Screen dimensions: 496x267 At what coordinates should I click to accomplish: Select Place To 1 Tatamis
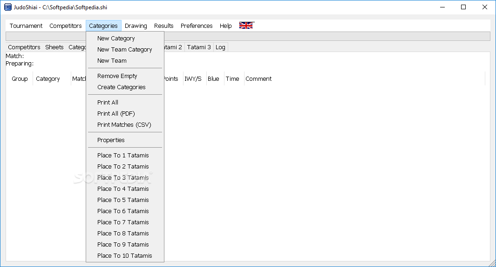click(125, 156)
